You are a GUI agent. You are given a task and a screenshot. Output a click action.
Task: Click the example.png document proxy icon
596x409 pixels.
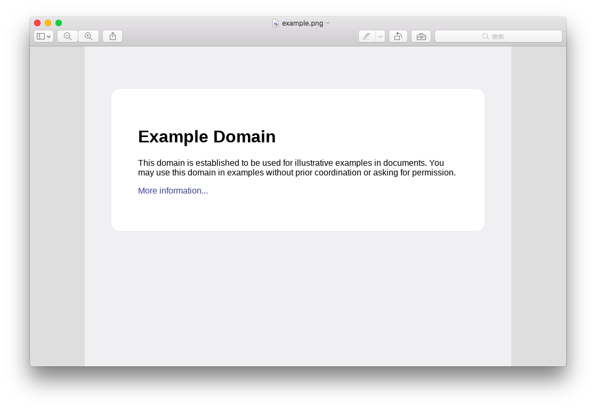(x=276, y=23)
